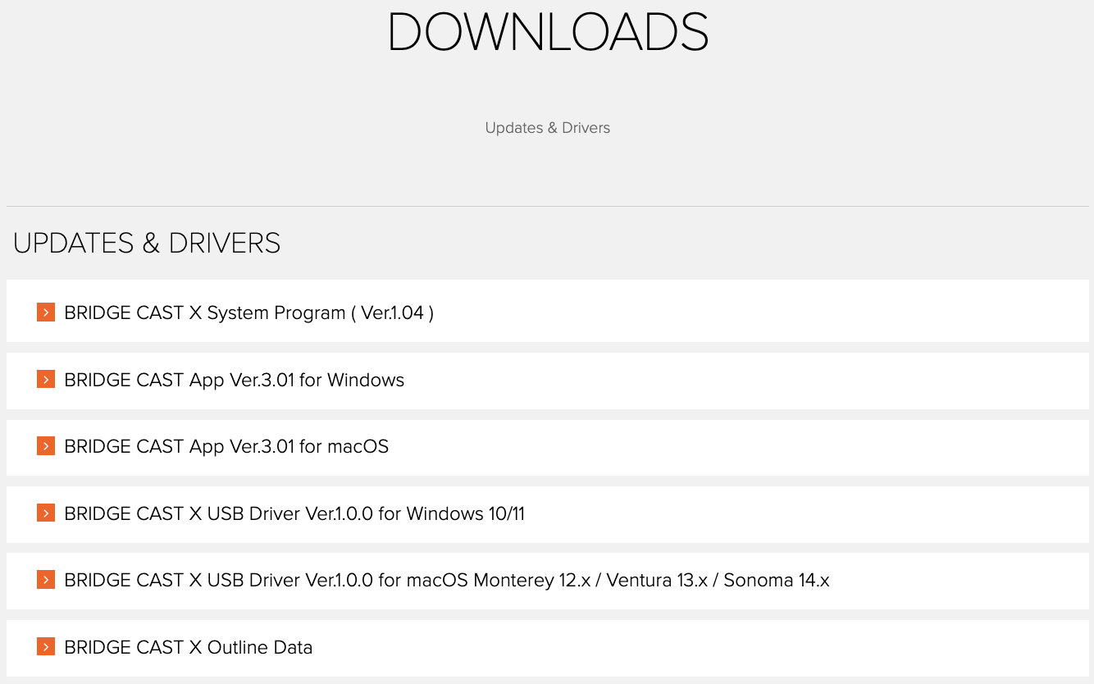Click blank right area of the App for macOS row
Viewport: 1094px width, 684px height.
[x=820, y=447]
